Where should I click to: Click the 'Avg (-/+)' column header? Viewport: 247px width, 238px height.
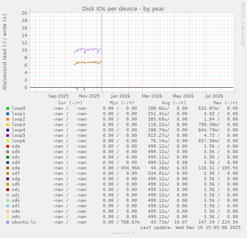pos(174,103)
